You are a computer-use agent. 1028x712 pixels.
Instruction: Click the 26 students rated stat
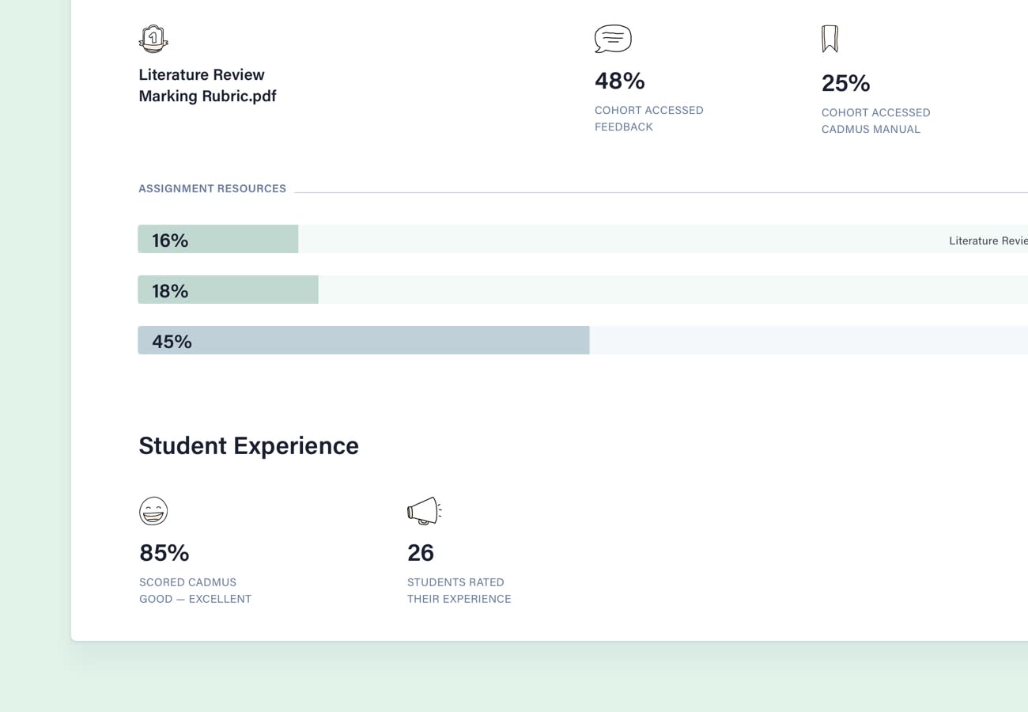pos(421,552)
